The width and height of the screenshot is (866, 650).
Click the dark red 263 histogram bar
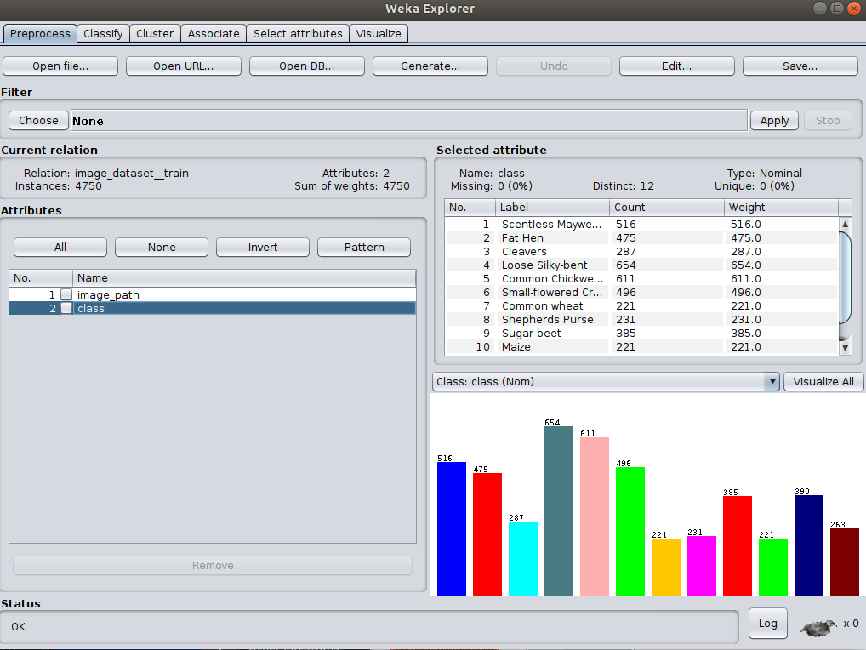pyautogui.click(x=845, y=562)
